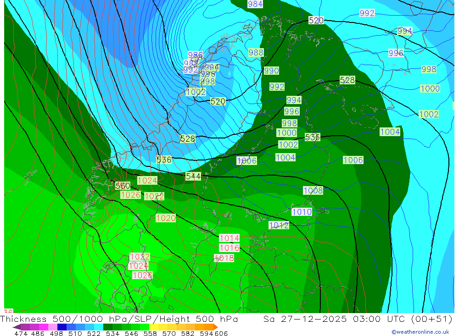The height and width of the screenshot is (336, 459).
Task: Click the red 1020 isobar label
Action: (166, 218)
